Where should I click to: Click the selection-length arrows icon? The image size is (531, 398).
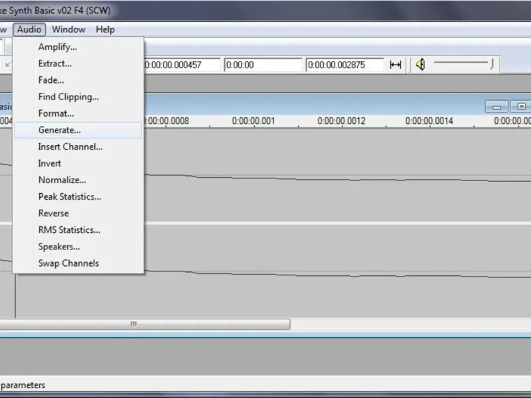pos(396,64)
